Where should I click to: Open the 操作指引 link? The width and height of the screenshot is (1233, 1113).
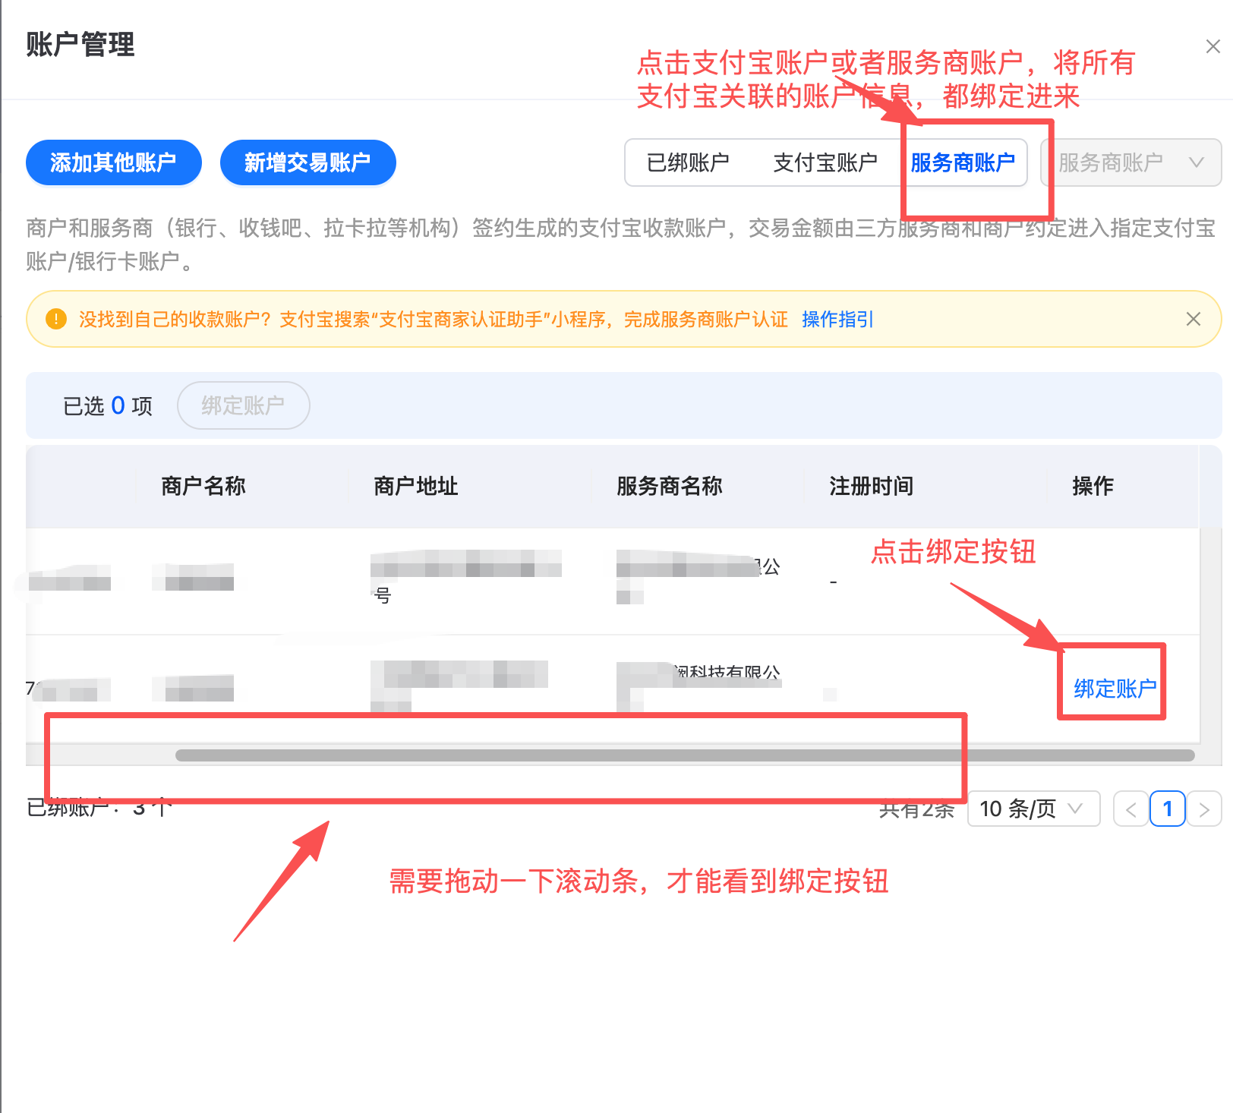(x=837, y=320)
